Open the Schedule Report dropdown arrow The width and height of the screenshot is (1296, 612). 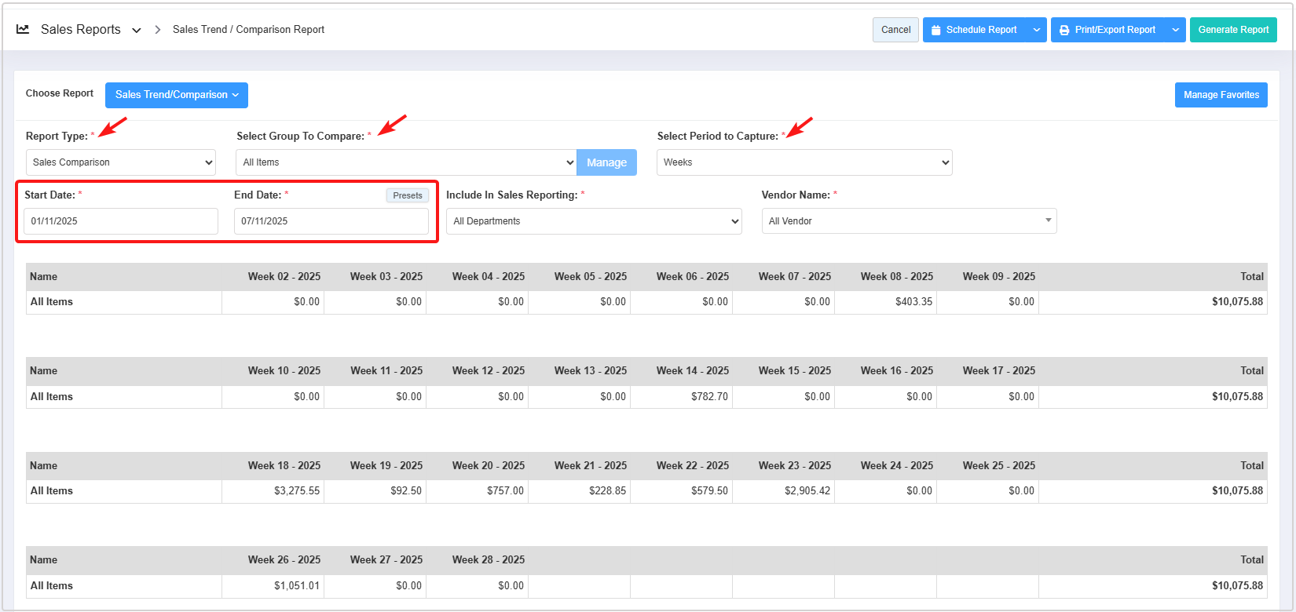[x=1037, y=30]
